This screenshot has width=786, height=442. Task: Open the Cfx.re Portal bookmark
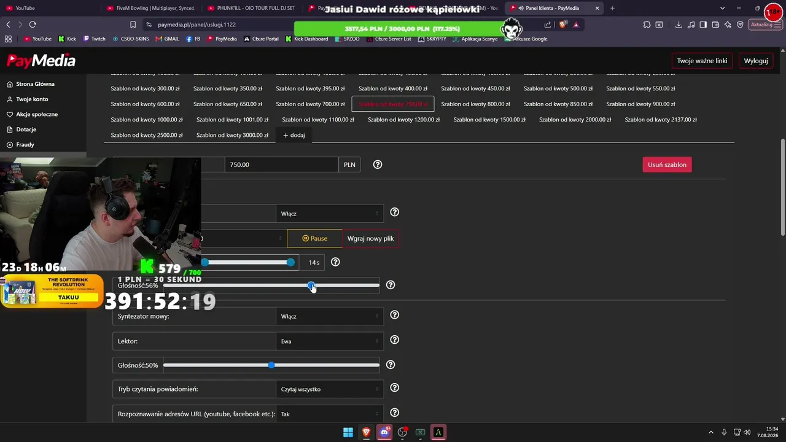pos(261,39)
